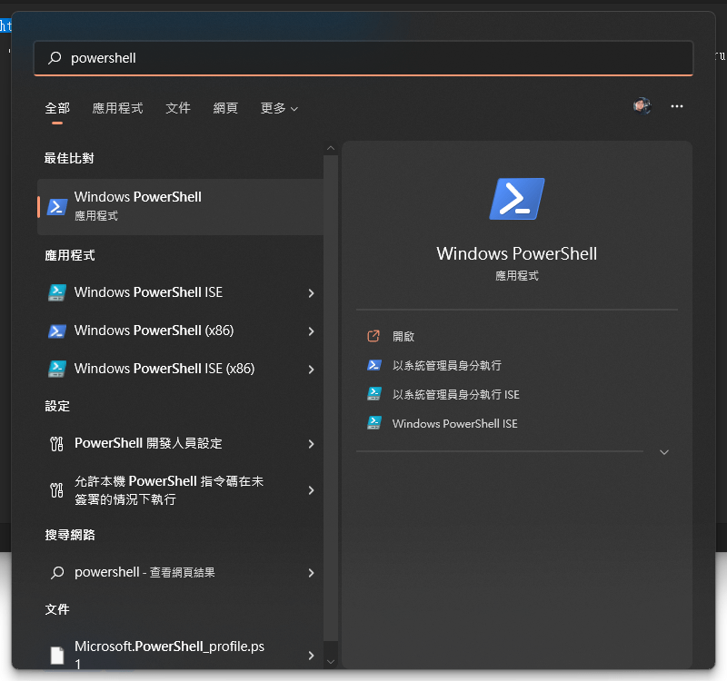Click Windows PowerShell title in details pane
Viewport: 727px width, 681px height.
tap(516, 254)
